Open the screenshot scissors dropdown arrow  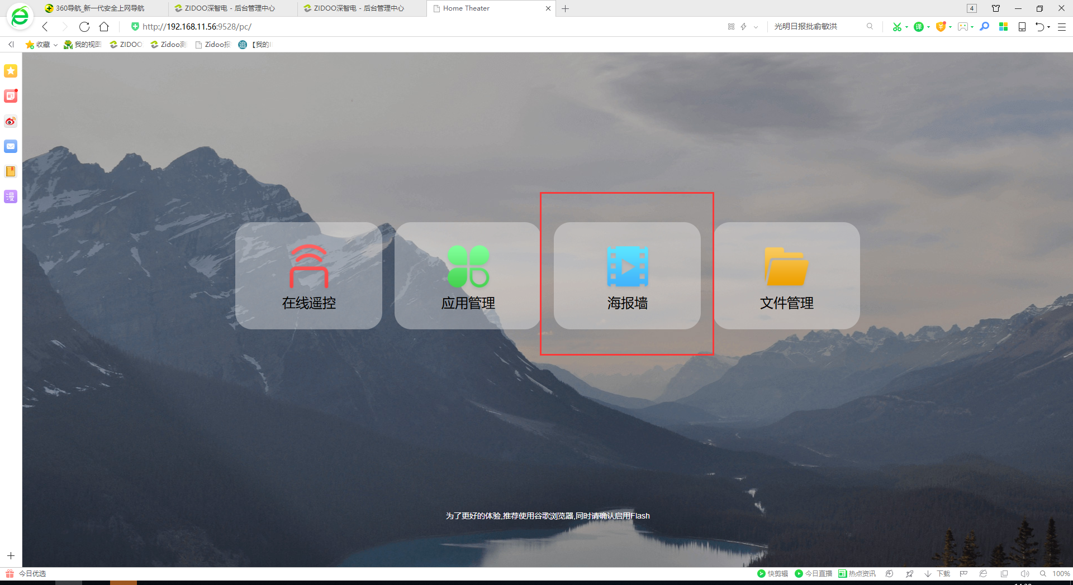906,27
